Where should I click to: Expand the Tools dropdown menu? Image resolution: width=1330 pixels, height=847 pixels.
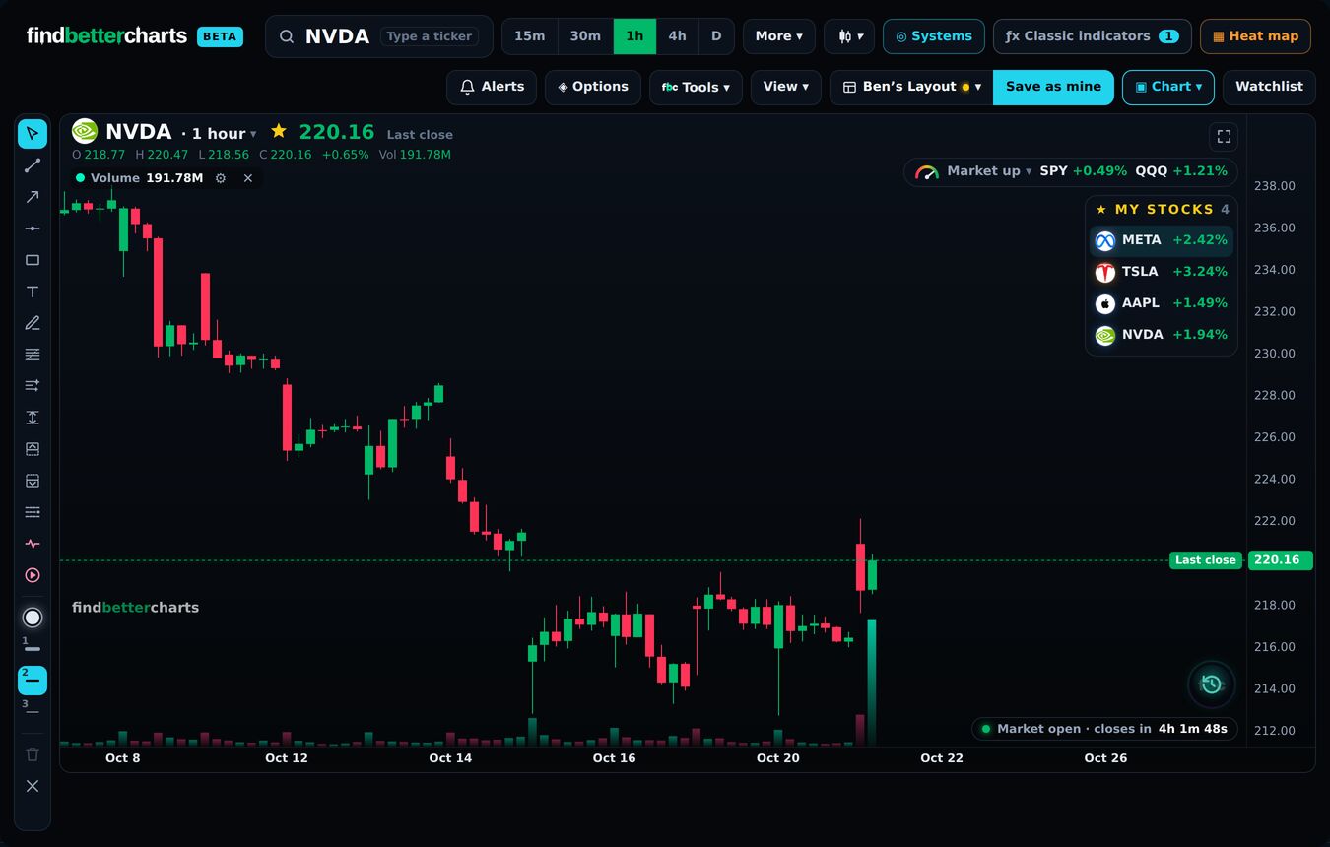point(696,87)
